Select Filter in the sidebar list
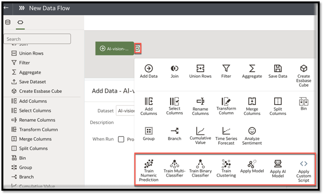 (x=21, y=63)
